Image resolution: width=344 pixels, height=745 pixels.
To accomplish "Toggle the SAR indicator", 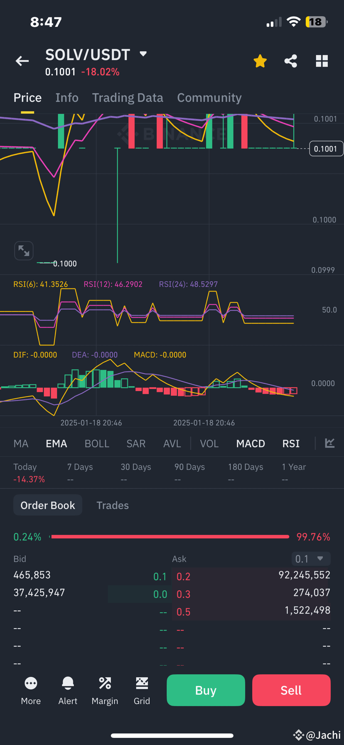I will coord(136,444).
